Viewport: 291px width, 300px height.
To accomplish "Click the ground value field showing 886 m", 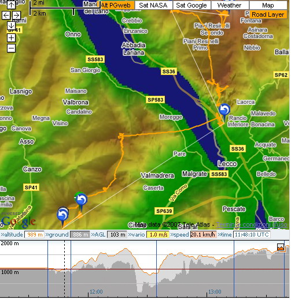I will [x=80, y=235].
